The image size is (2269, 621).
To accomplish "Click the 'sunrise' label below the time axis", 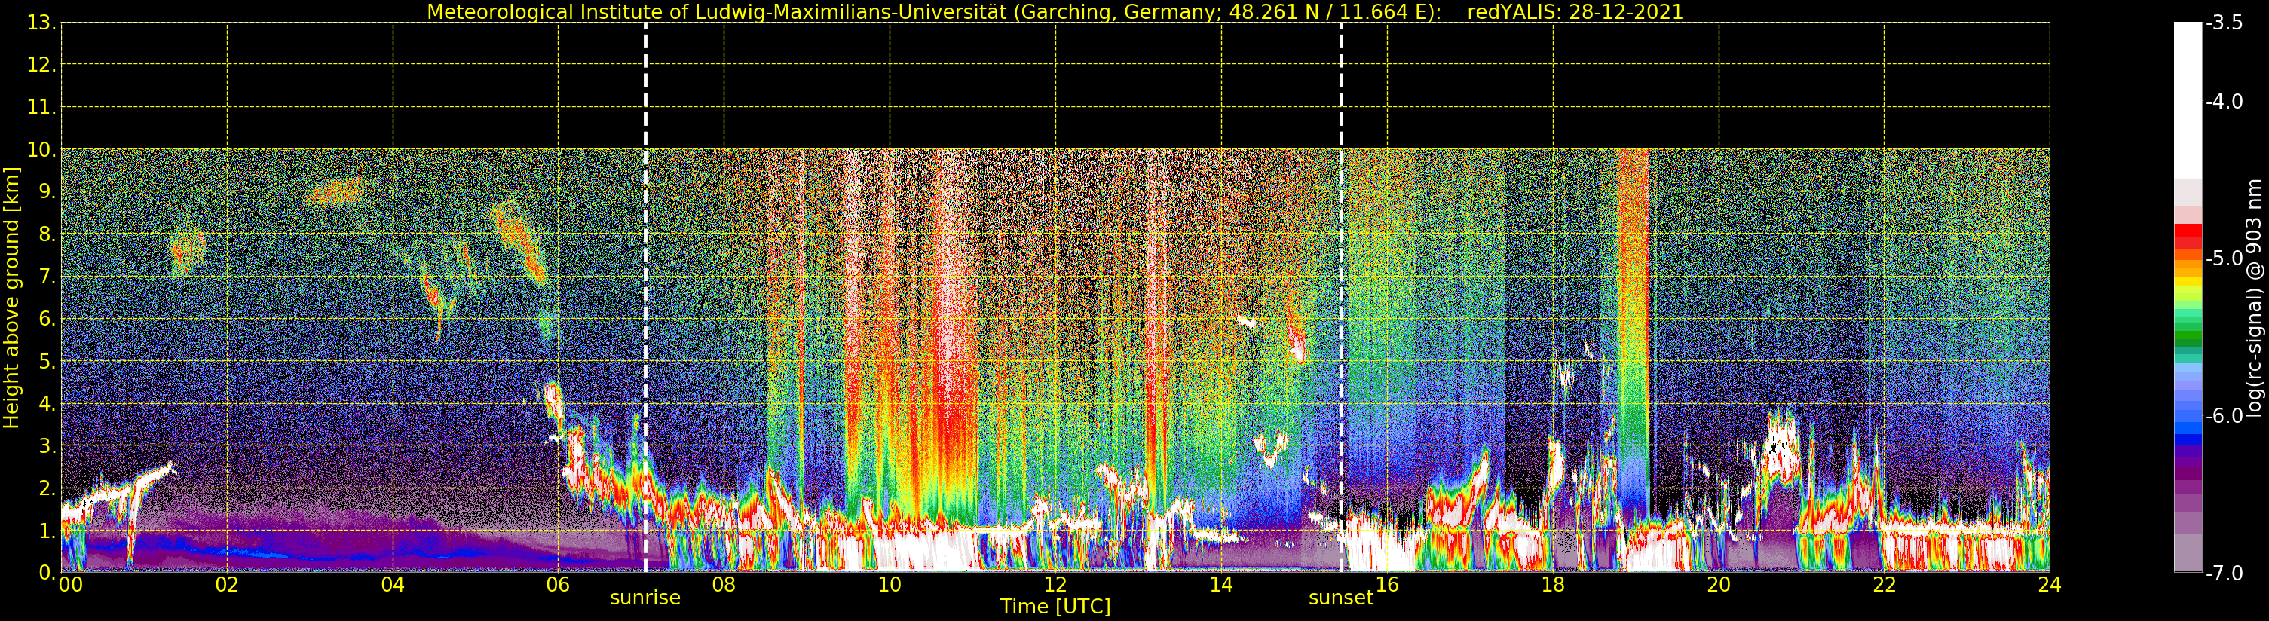I will pos(645,598).
